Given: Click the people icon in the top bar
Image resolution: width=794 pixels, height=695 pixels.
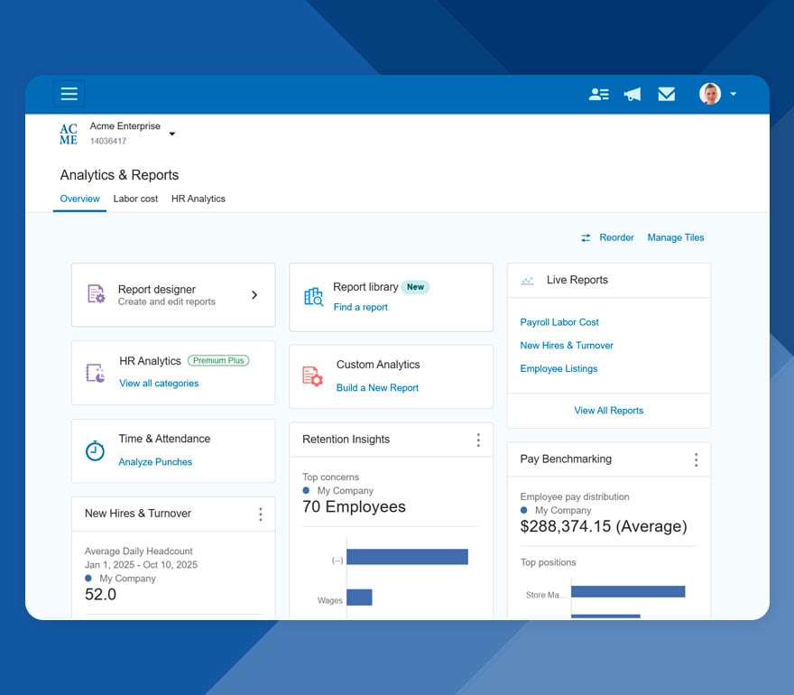Looking at the screenshot, I should [599, 93].
